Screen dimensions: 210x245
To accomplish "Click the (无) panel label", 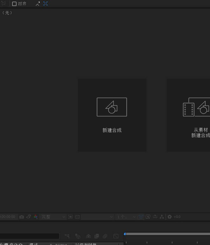I will click(x=7, y=13).
